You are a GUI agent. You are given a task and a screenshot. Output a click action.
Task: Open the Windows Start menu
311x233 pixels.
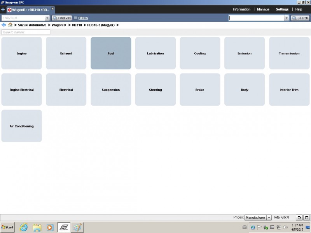(x=7, y=227)
